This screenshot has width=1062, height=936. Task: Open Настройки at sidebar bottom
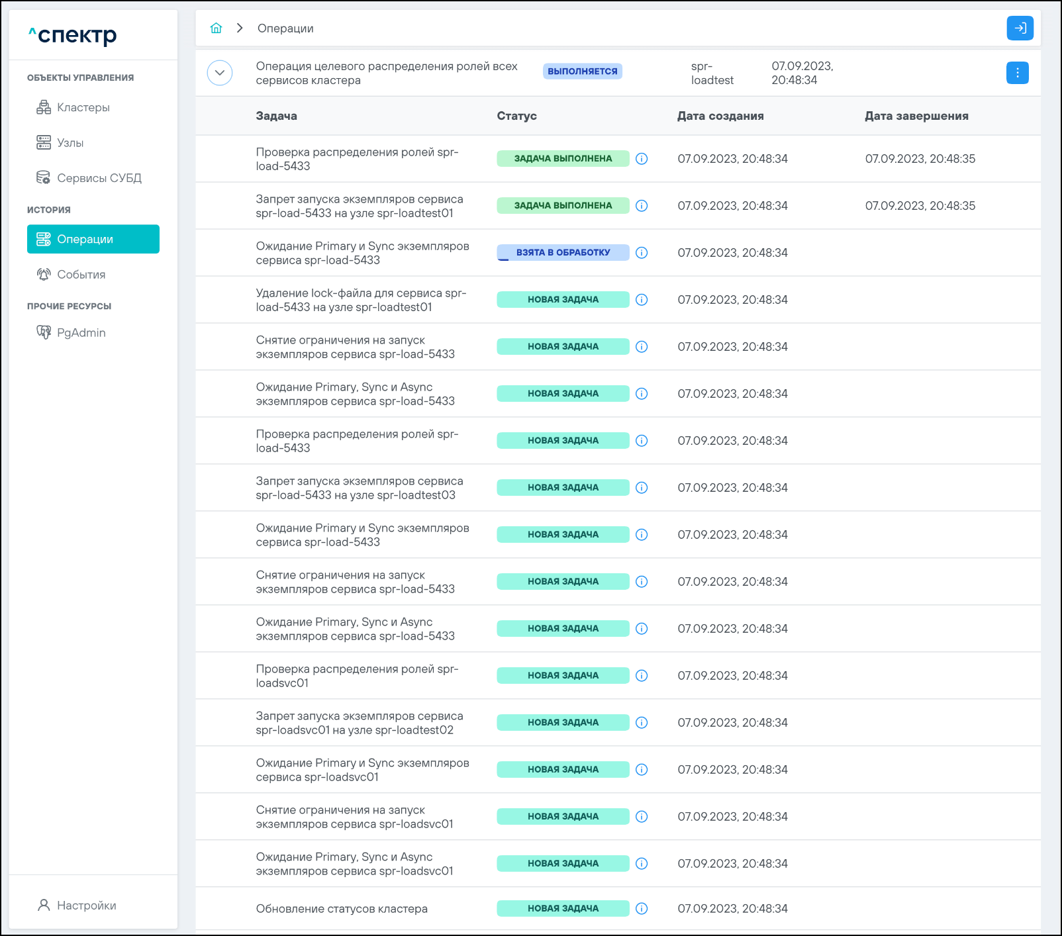(86, 906)
